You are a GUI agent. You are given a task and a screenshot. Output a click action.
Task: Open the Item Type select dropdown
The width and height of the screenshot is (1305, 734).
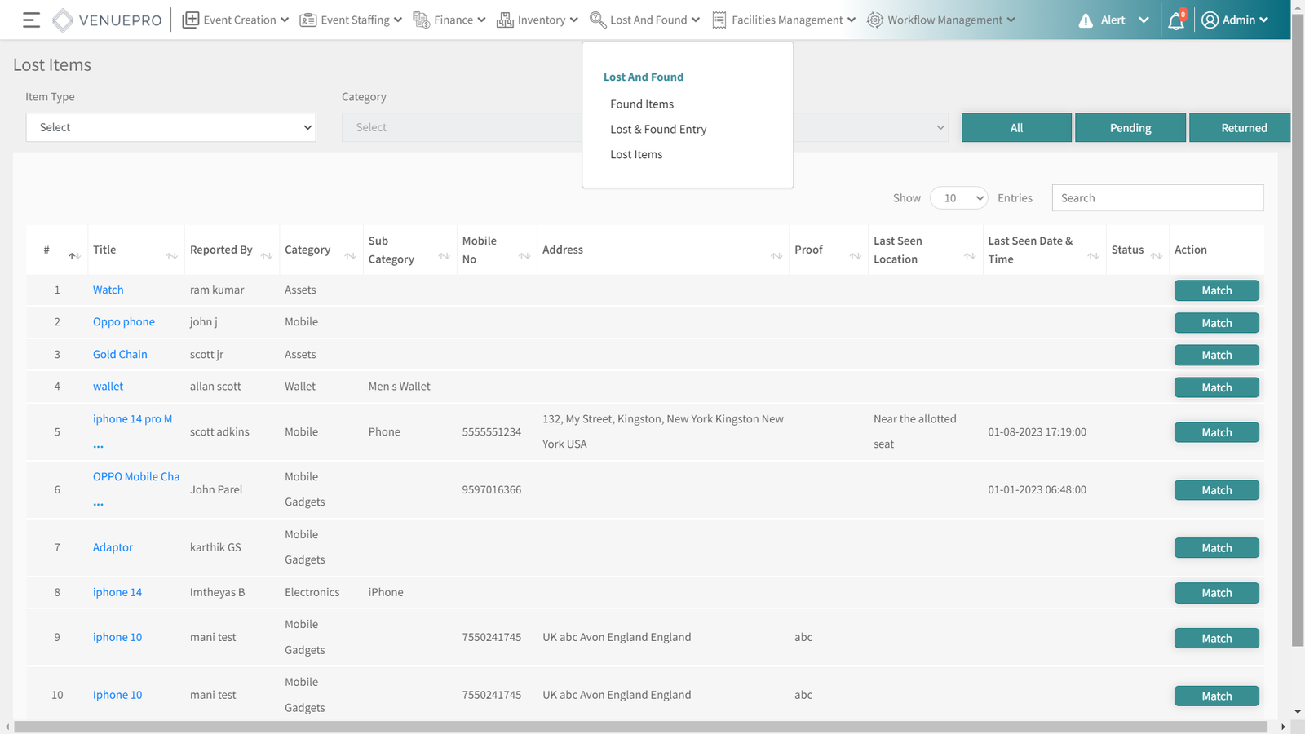pos(170,127)
